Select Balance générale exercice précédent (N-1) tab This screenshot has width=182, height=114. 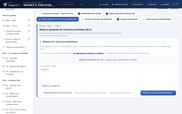click(x=58, y=19)
